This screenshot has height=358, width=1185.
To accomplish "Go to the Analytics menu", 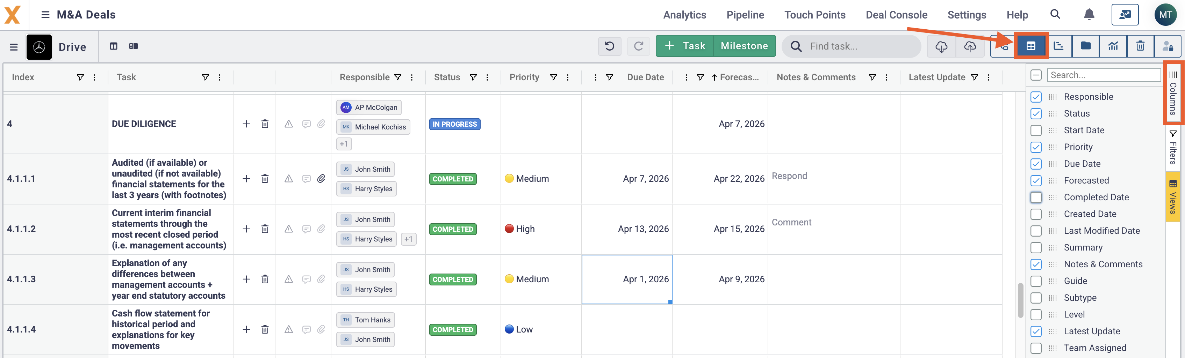I will [x=684, y=15].
